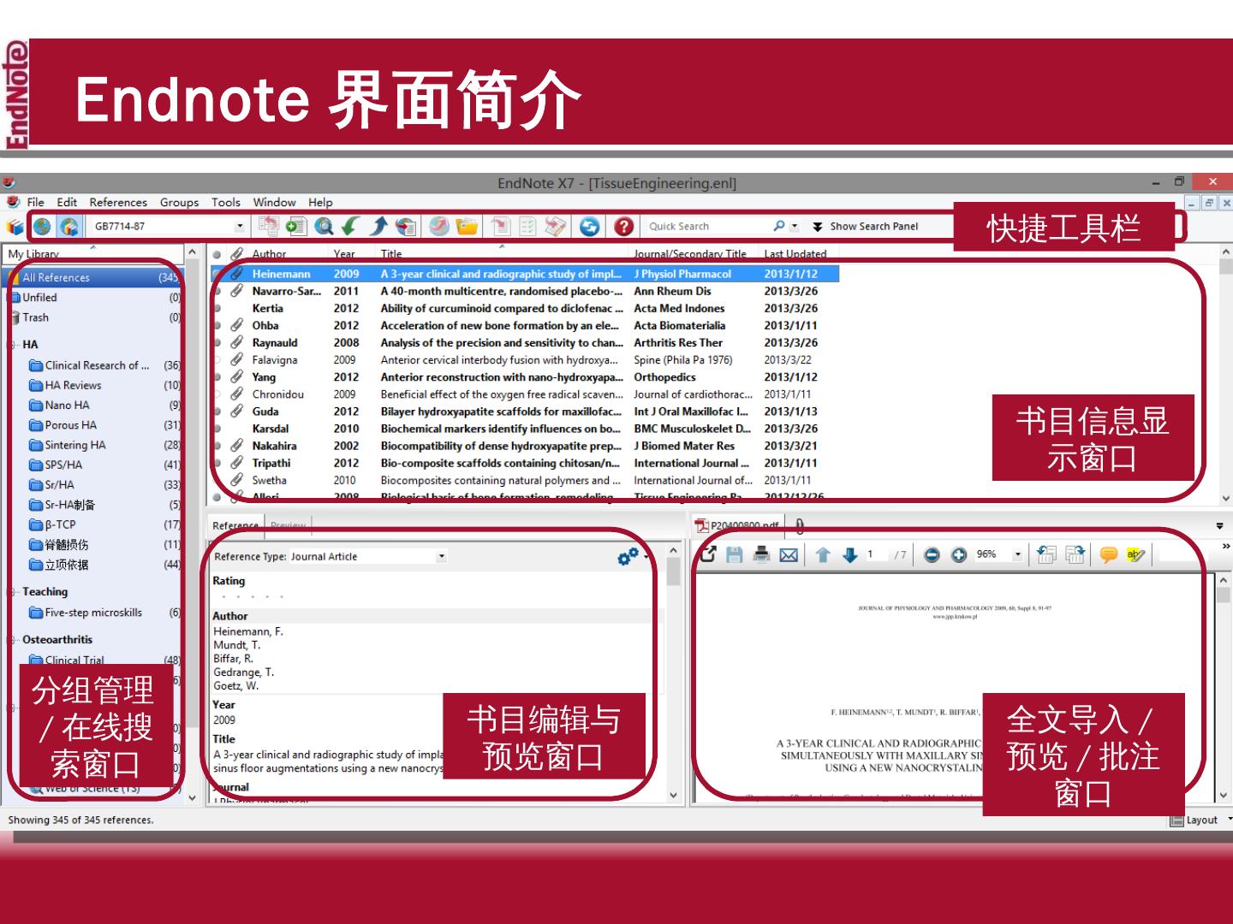Toggle read status dot for Raynauld reference

[217, 342]
